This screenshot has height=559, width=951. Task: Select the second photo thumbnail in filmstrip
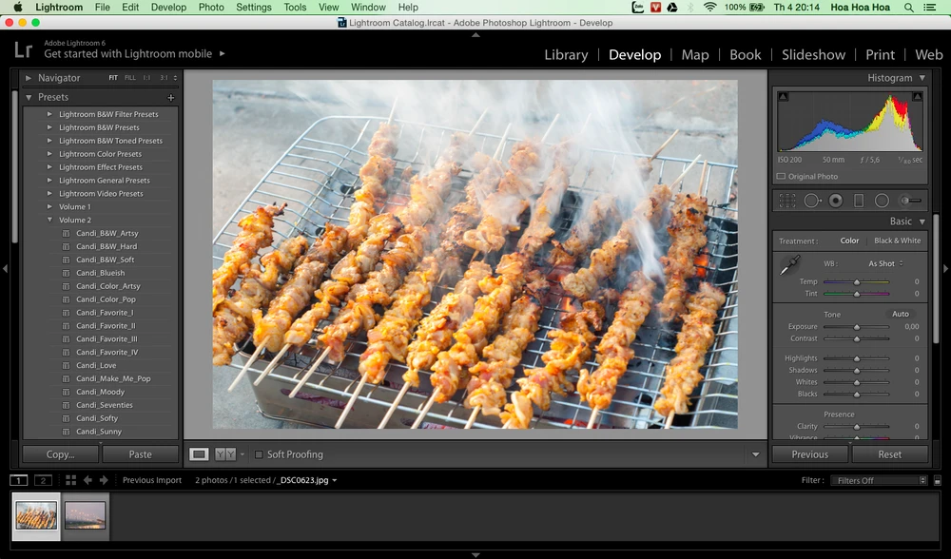[x=85, y=516]
